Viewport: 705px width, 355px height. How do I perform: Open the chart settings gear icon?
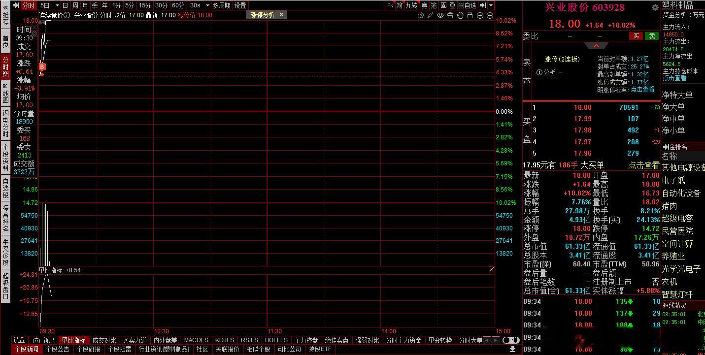[x=420, y=15]
